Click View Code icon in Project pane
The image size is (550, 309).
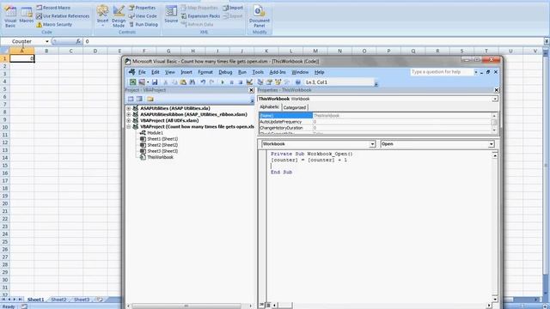131,99
